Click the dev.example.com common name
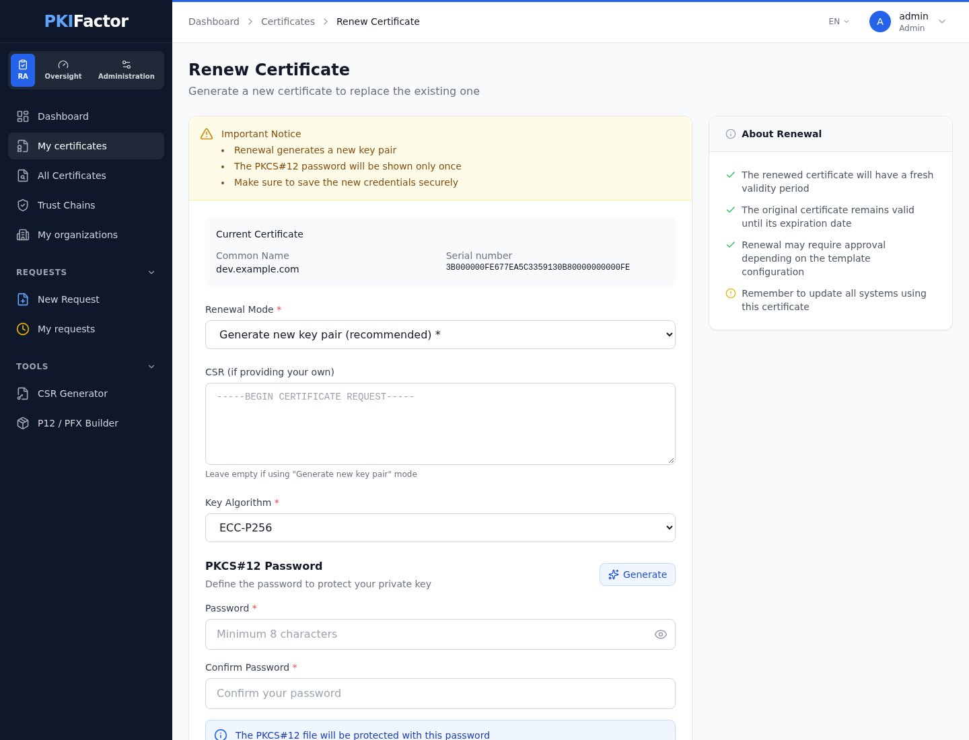 (258, 269)
